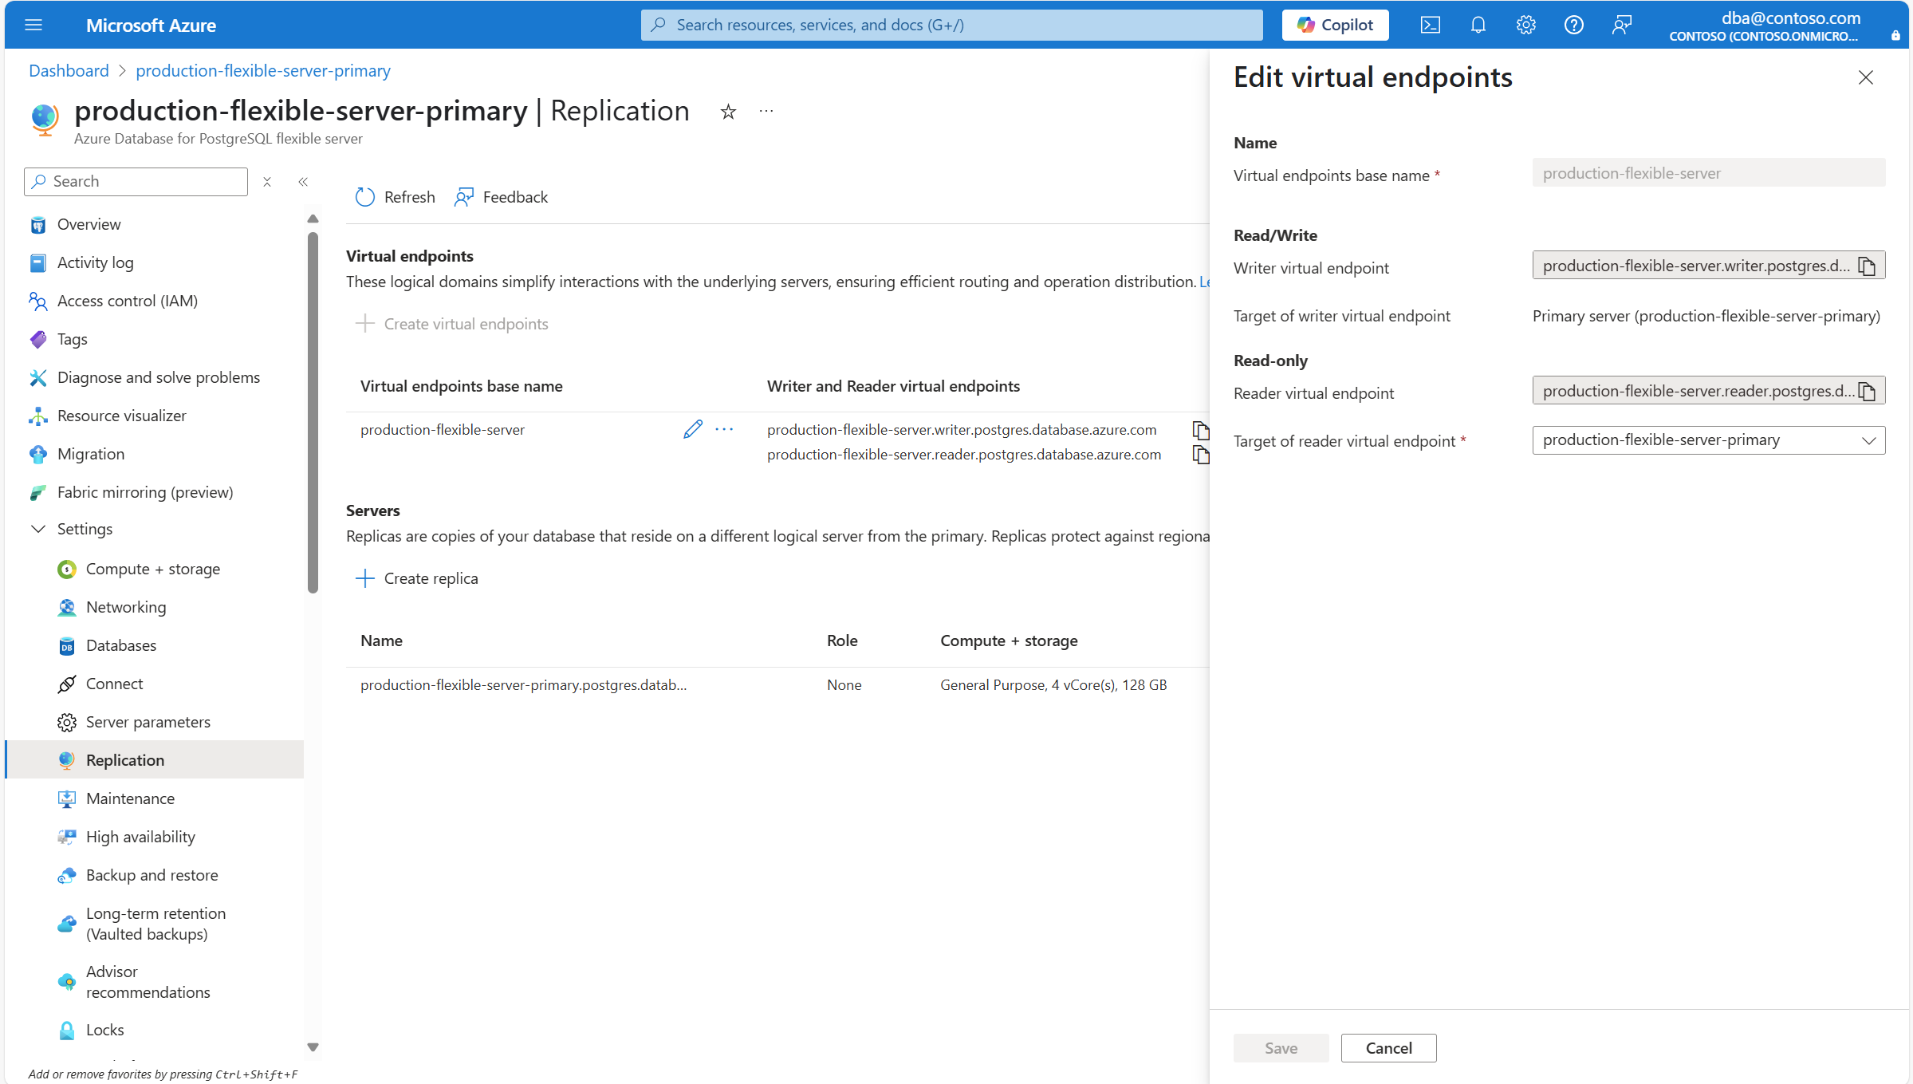Image resolution: width=1913 pixels, height=1084 pixels.
Task: Mark the page as favorite with the star
Action: coord(727,112)
